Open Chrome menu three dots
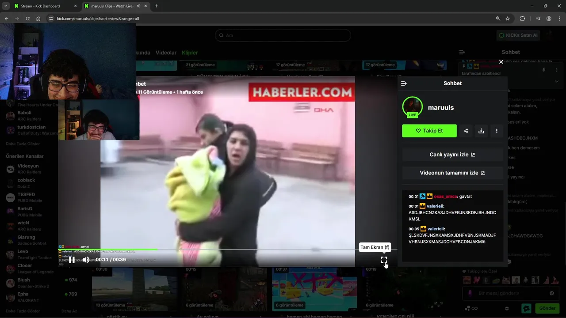The height and width of the screenshot is (318, 566). pos(559,19)
